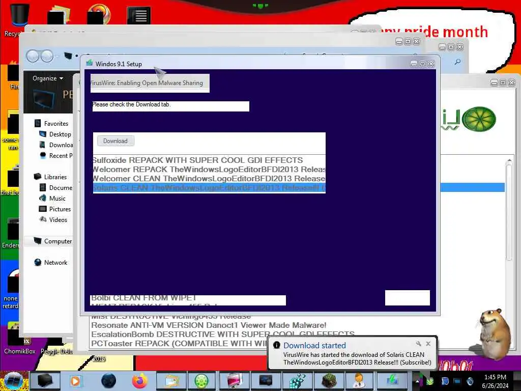Open Documents library in sidebar

[56, 187]
